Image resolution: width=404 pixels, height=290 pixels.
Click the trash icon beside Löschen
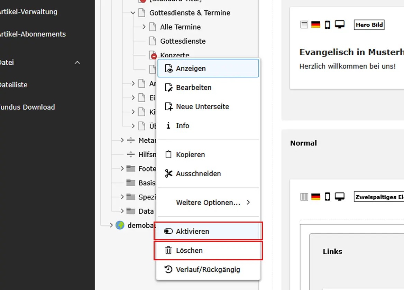(x=168, y=250)
